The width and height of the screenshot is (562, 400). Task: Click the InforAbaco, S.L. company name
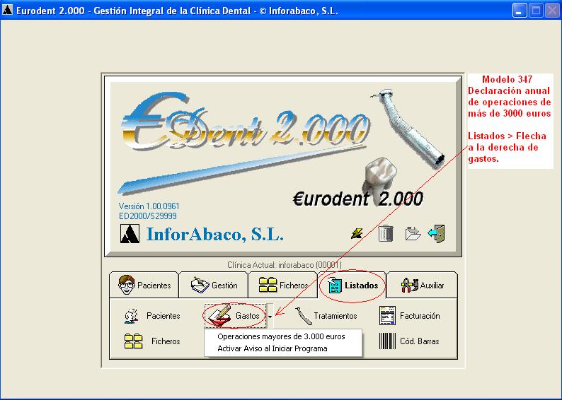pos(215,235)
